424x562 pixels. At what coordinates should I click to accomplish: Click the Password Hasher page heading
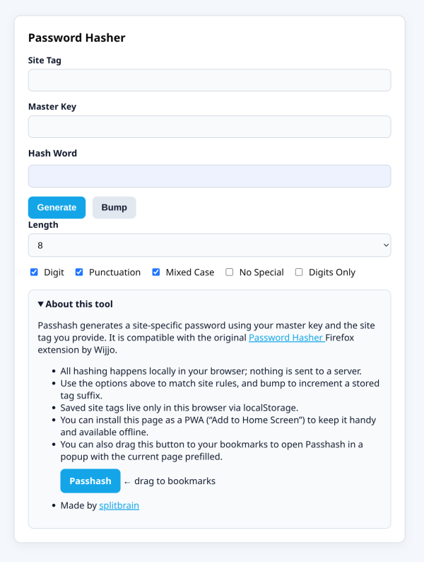click(76, 38)
